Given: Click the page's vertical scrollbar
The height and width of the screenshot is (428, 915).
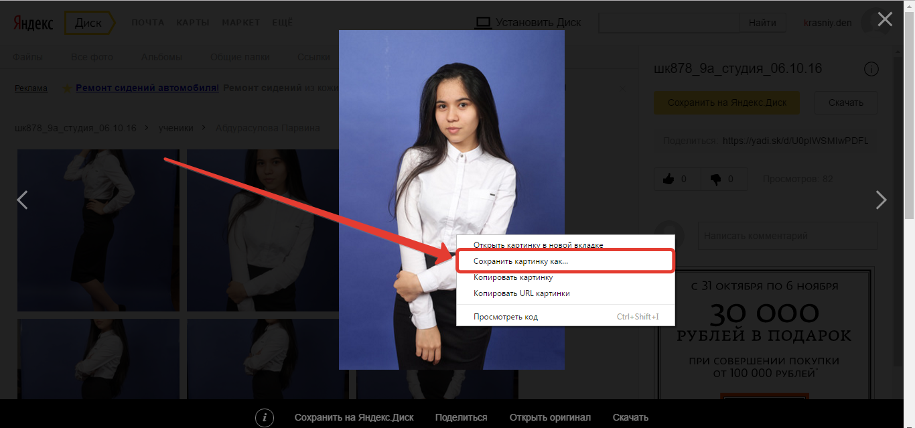Looking at the screenshot, I should (909, 114).
